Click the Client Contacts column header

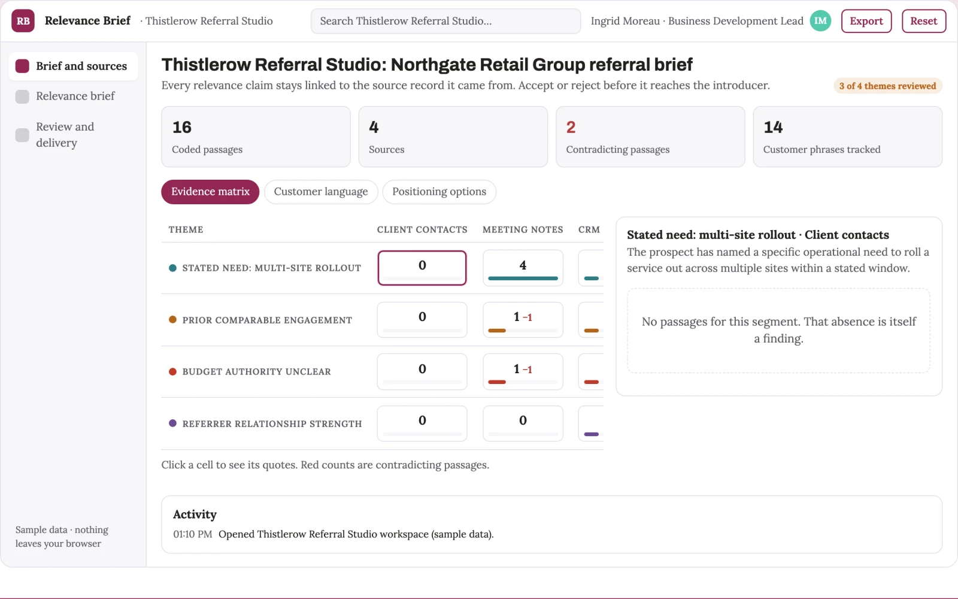click(x=422, y=229)
